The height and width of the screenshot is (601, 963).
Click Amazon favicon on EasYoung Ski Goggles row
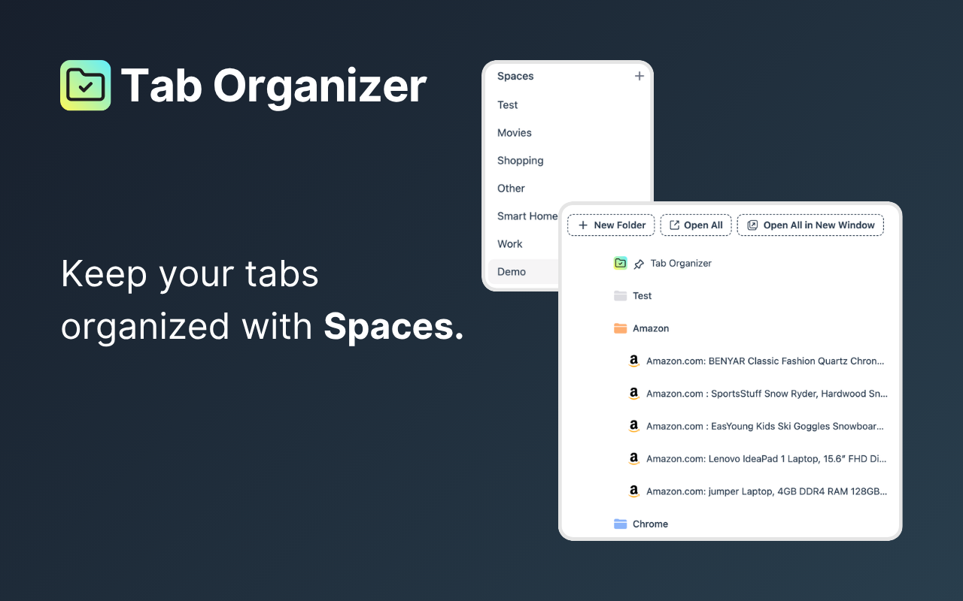pyautogui.click(x=633, y=426)
